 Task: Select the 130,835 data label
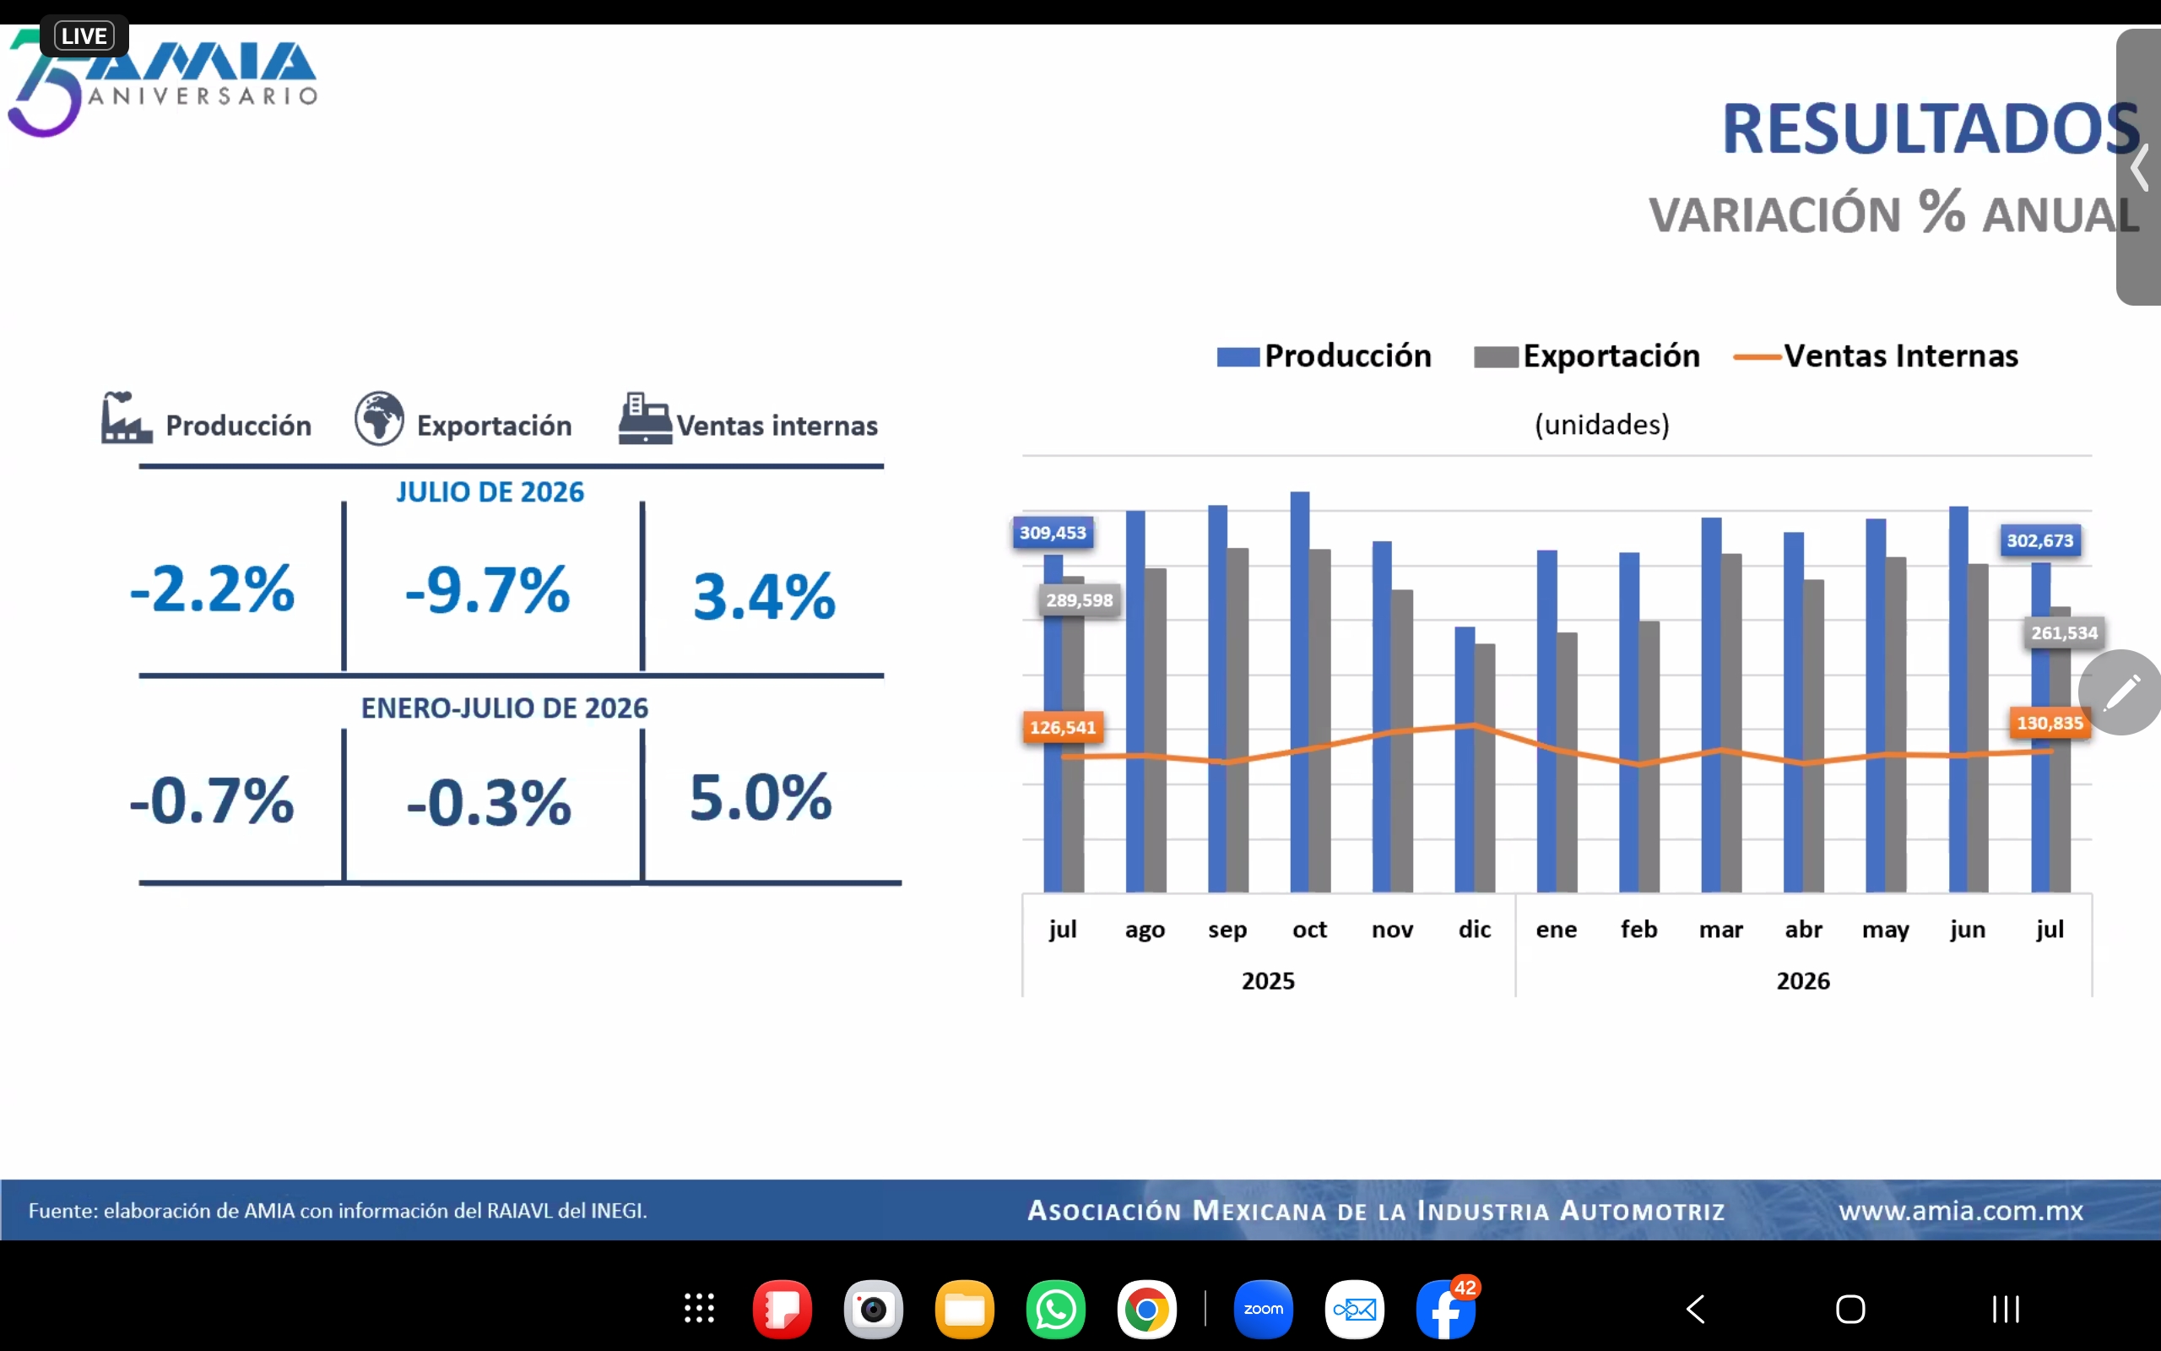point(2050,723)
